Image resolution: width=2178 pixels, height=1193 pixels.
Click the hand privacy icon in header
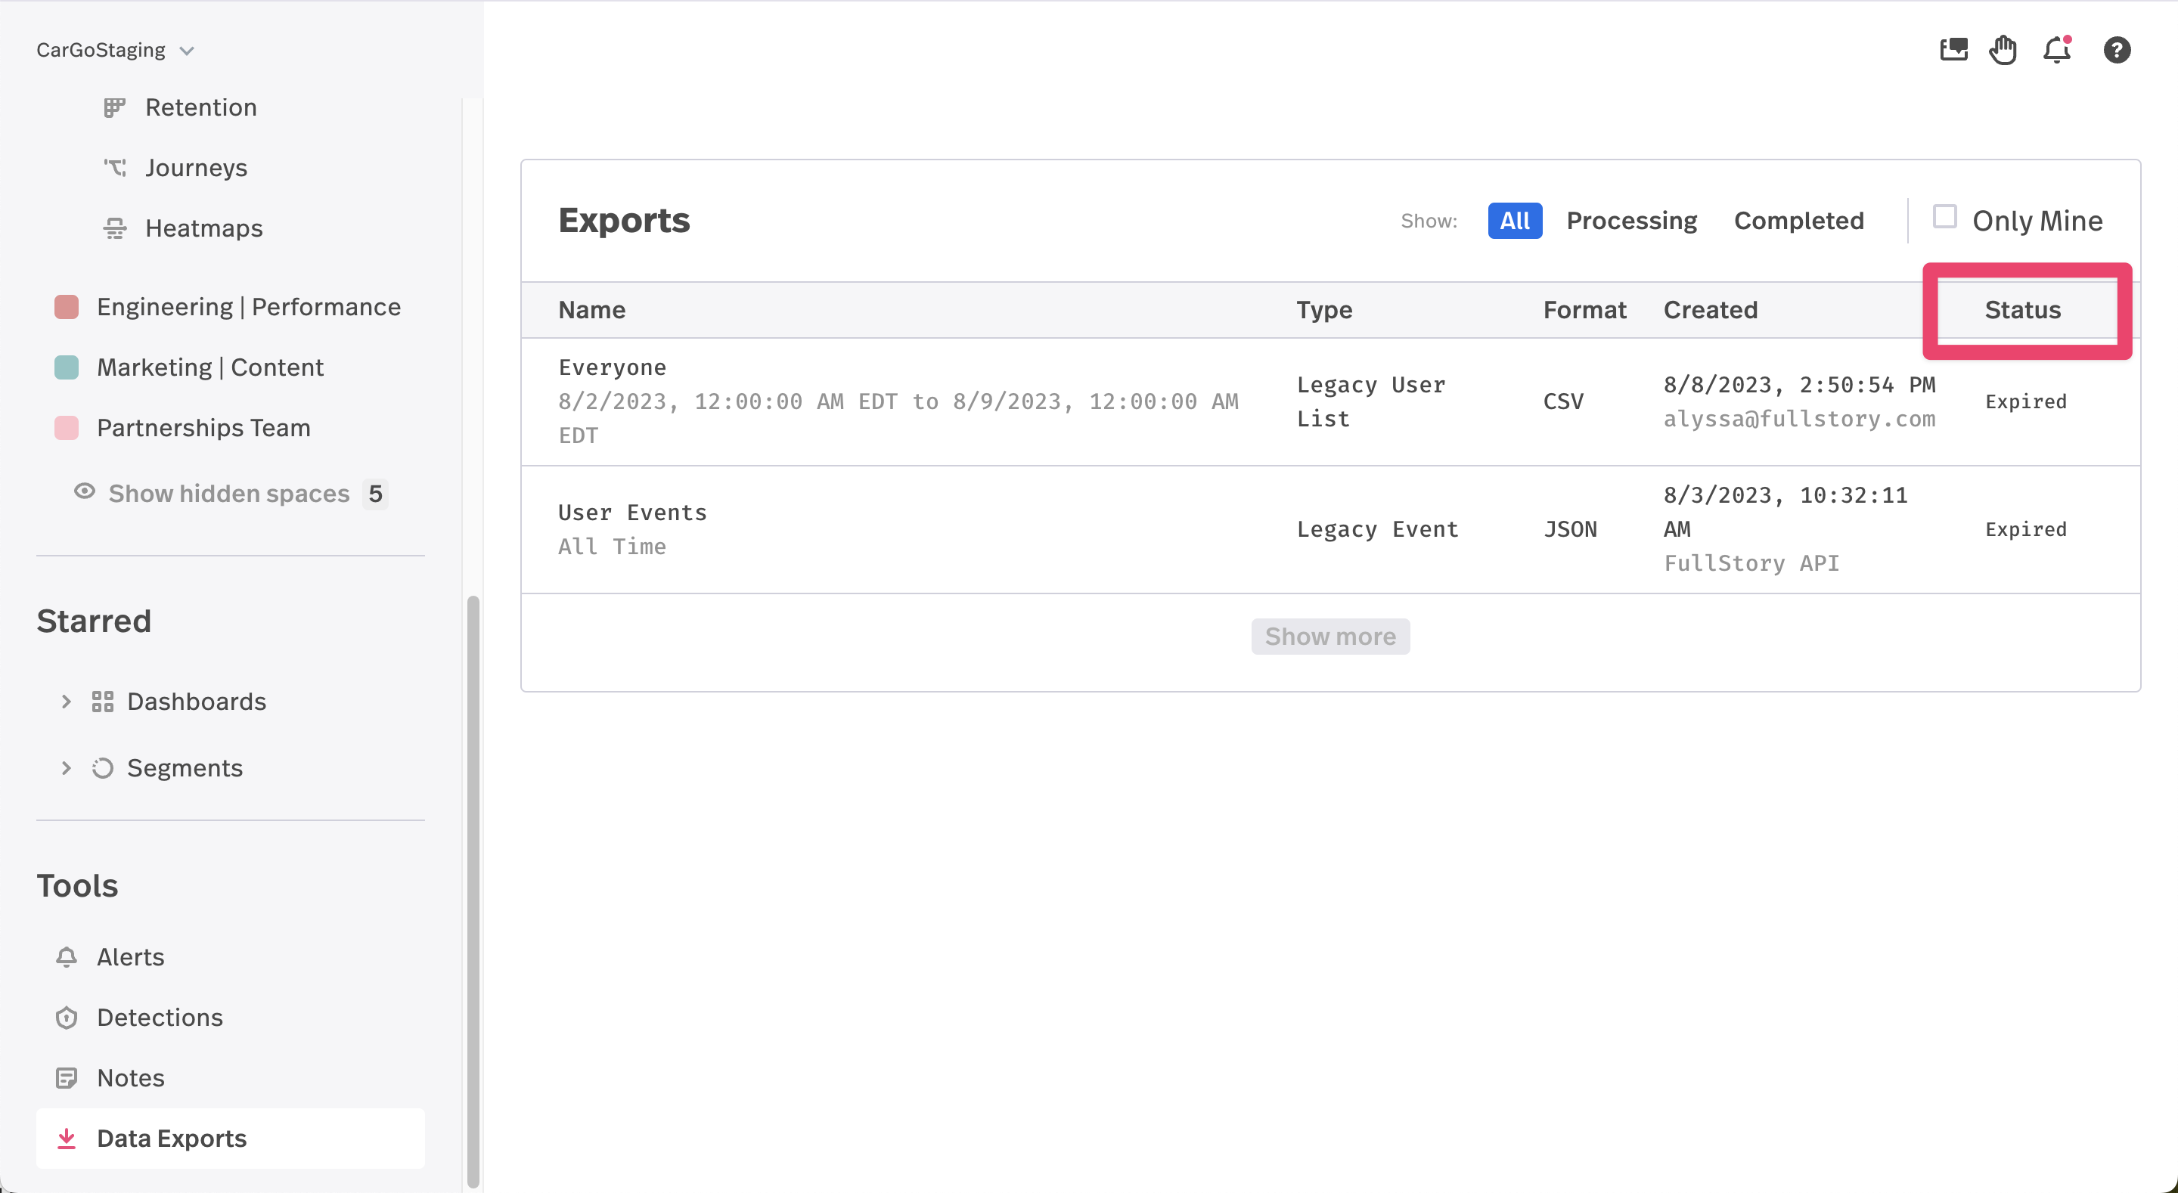(2002, 51)
